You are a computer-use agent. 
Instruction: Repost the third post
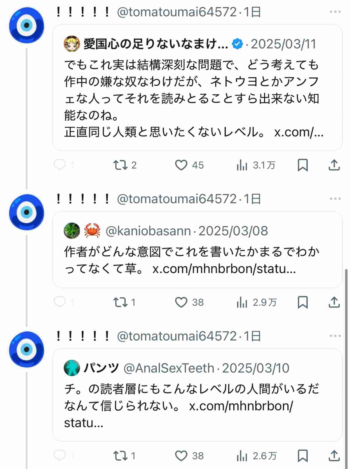click(x=120, y=456)
